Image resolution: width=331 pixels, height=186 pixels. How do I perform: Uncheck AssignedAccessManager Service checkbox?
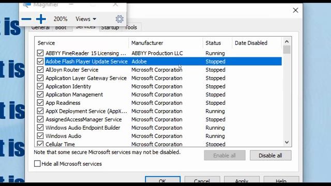click(40, 119)
